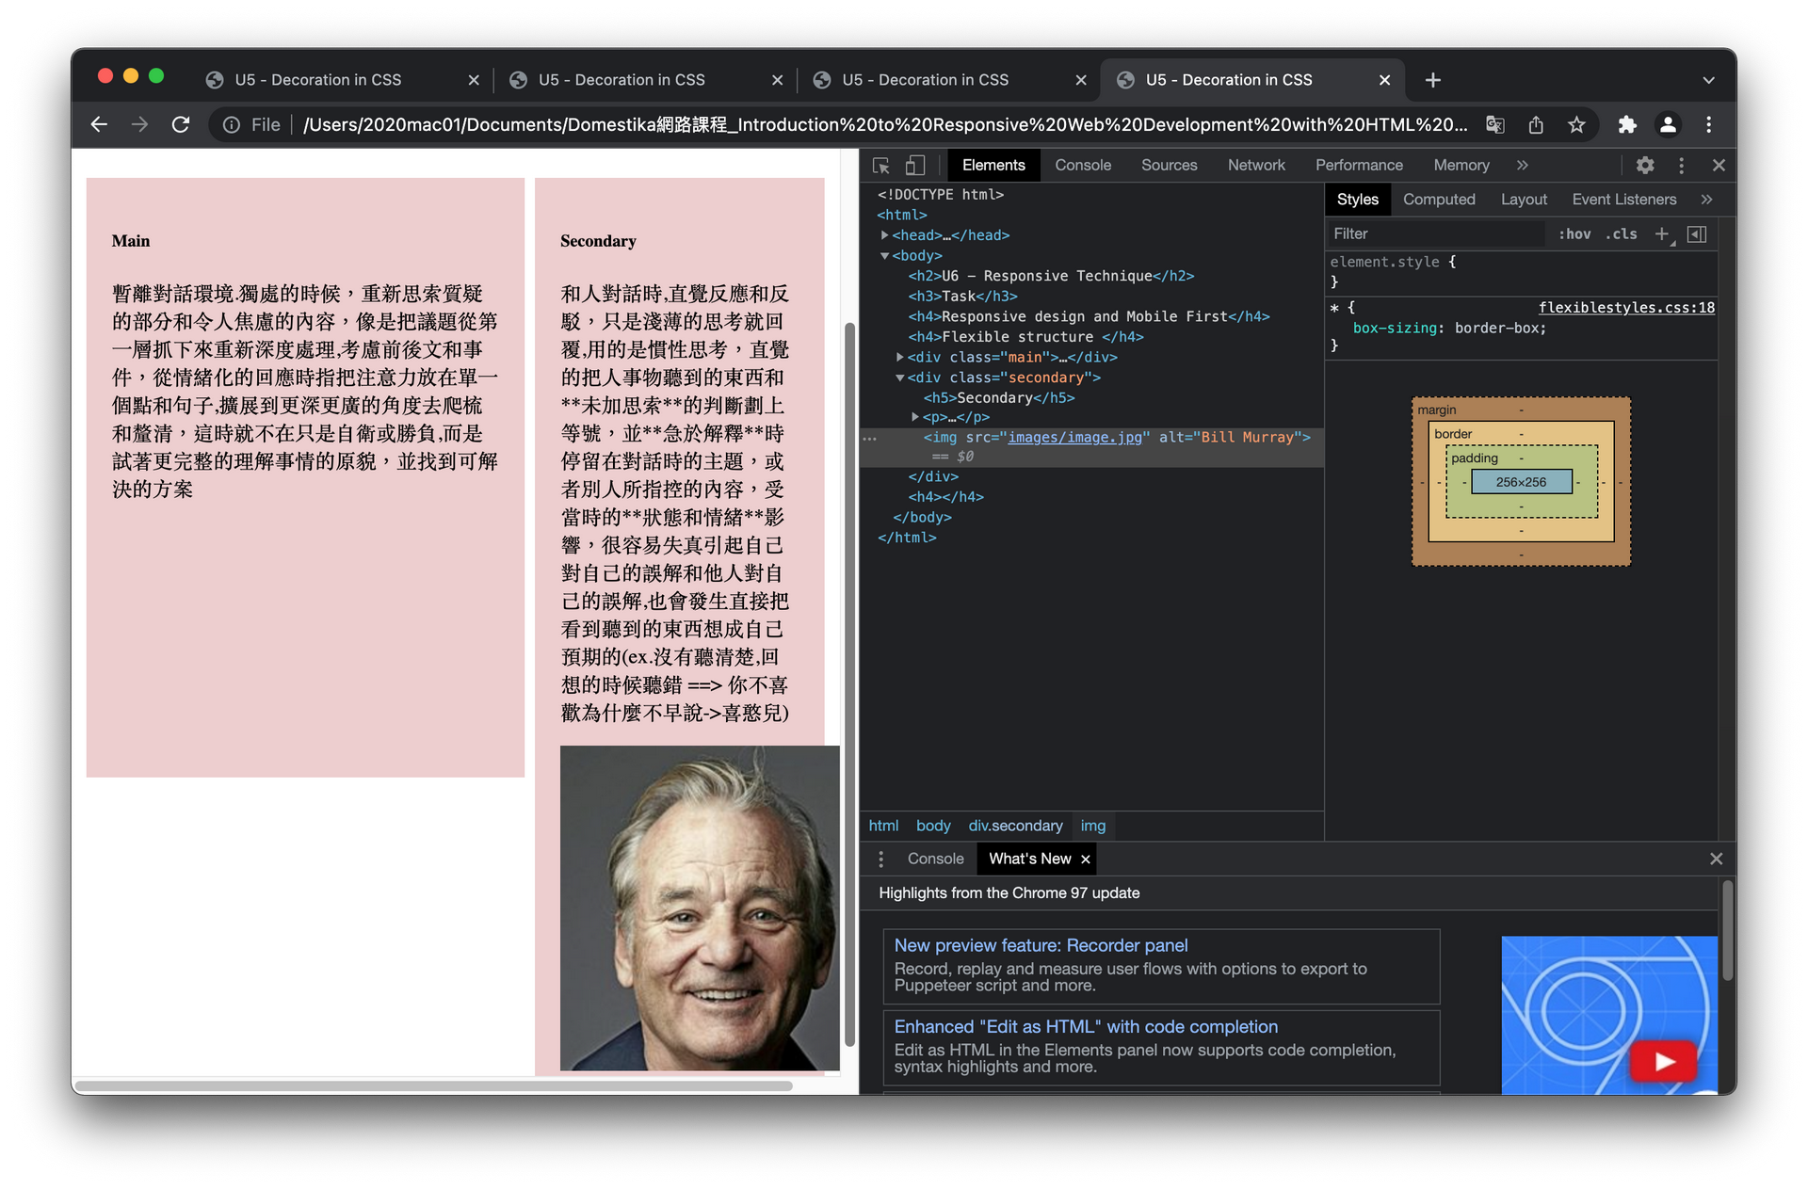Collapse the div class secondary node

(x=900, y=378)
